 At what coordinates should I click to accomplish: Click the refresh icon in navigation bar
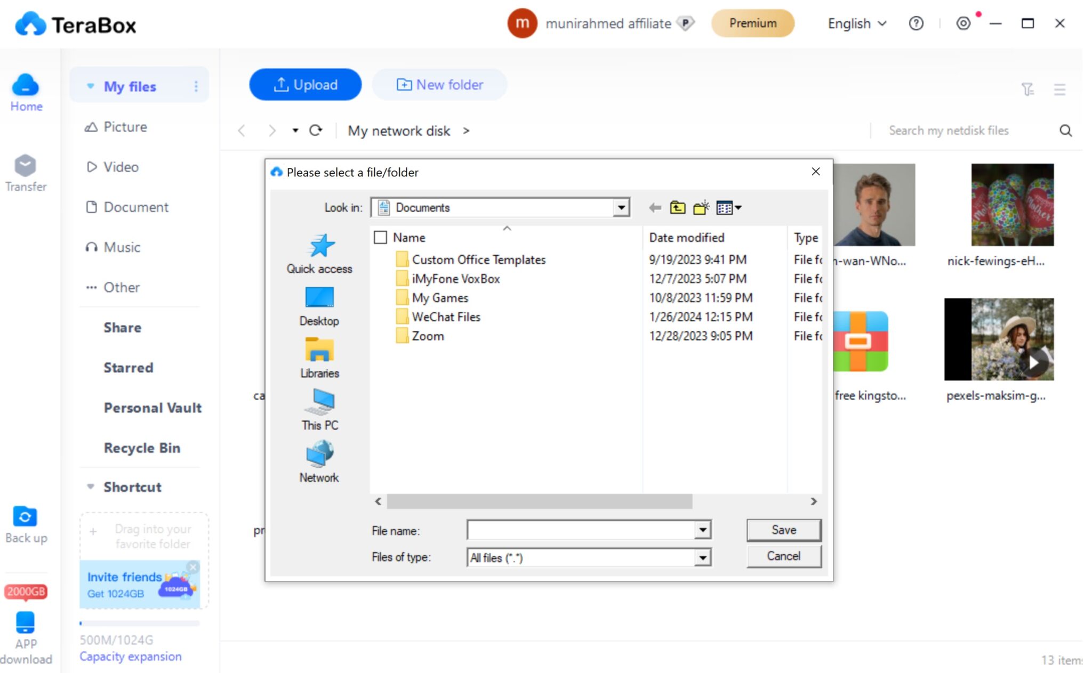point(316,131)
